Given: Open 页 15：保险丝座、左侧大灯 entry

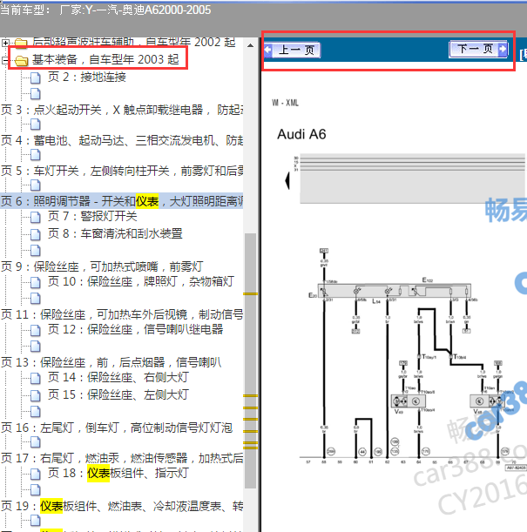Looking at the screenshot, I should (118, 394).
